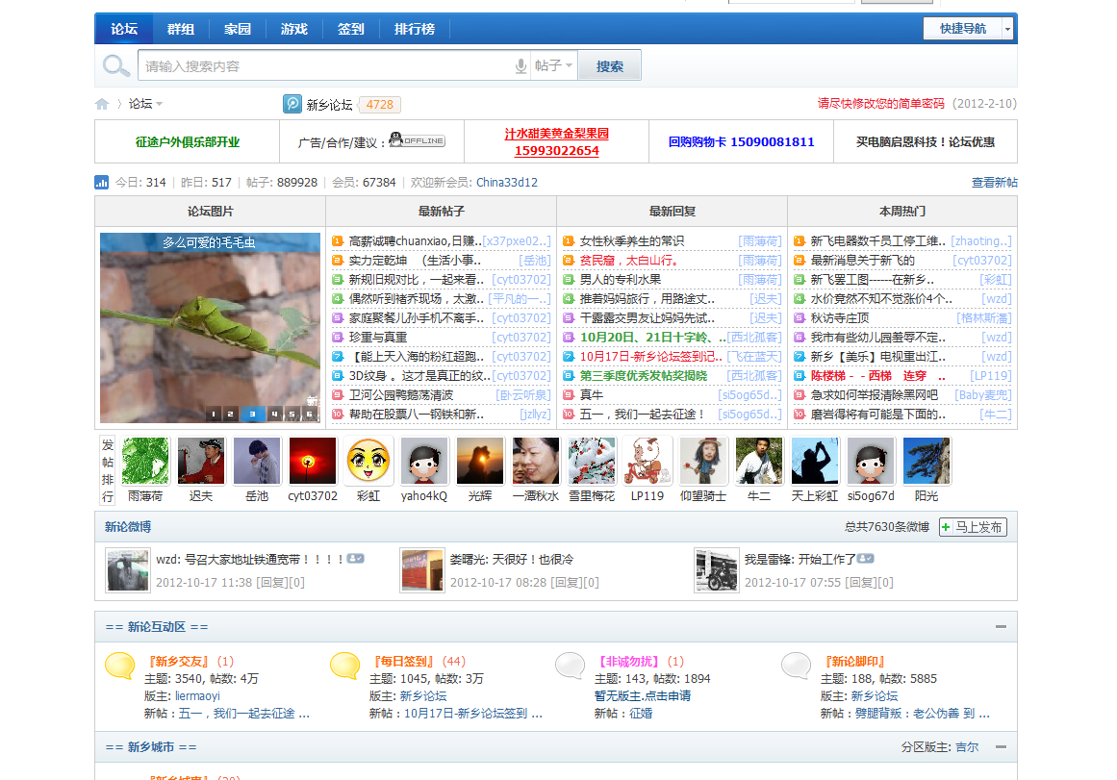This screenshot has width=1117, height=780.
Task: Click the gray speech bubble icon beside 非诚勿扰
Action: pyautogui.click(x=570, y=666)
